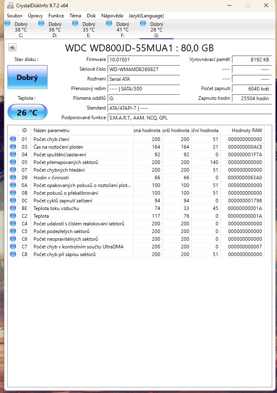
Task: Click the Přenosový režim field SATA/300
Action: point(144,89)
